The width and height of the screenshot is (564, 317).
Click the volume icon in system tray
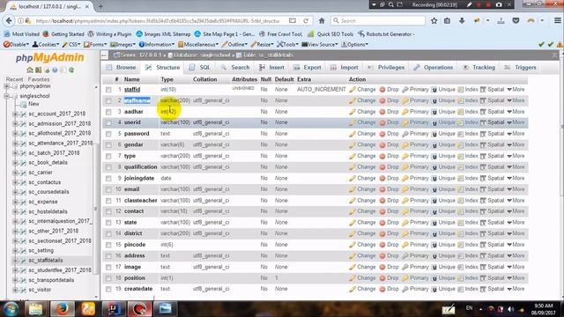[x=511, y=309]
